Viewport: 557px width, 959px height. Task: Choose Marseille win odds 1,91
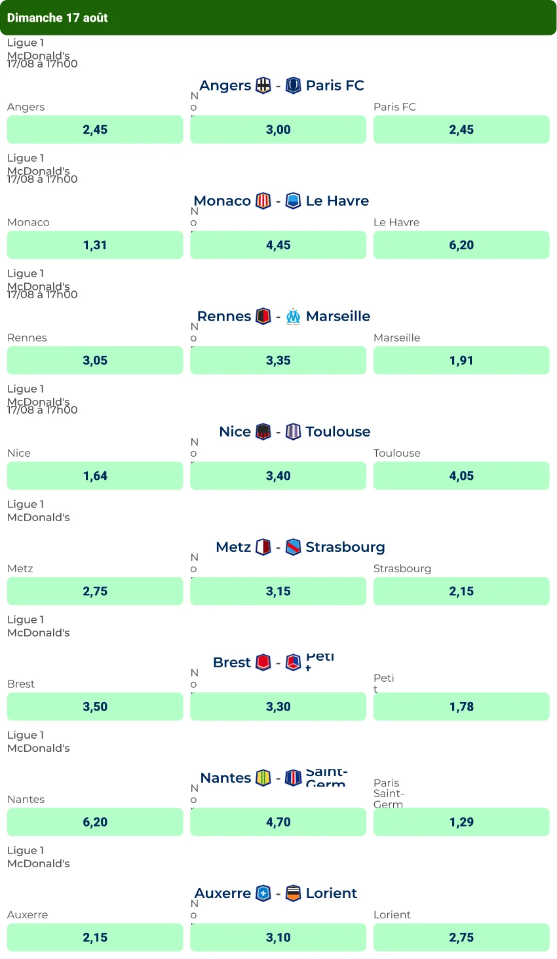(461, 361)
